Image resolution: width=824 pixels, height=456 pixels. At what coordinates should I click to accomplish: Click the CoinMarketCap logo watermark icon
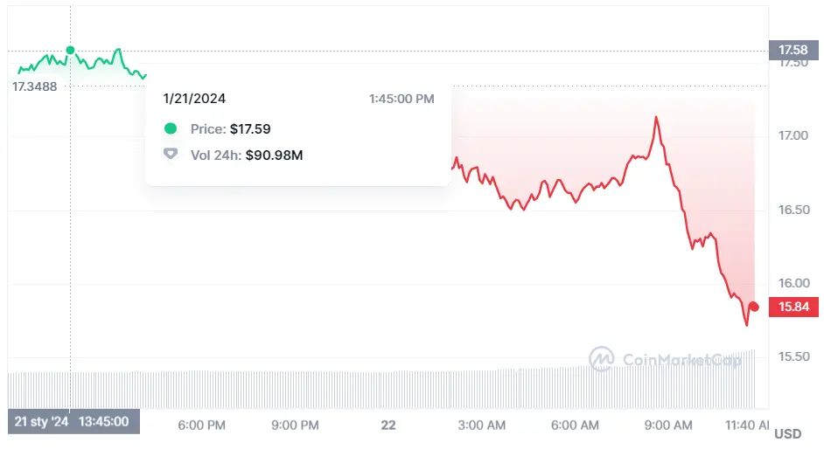click(601, 358)
